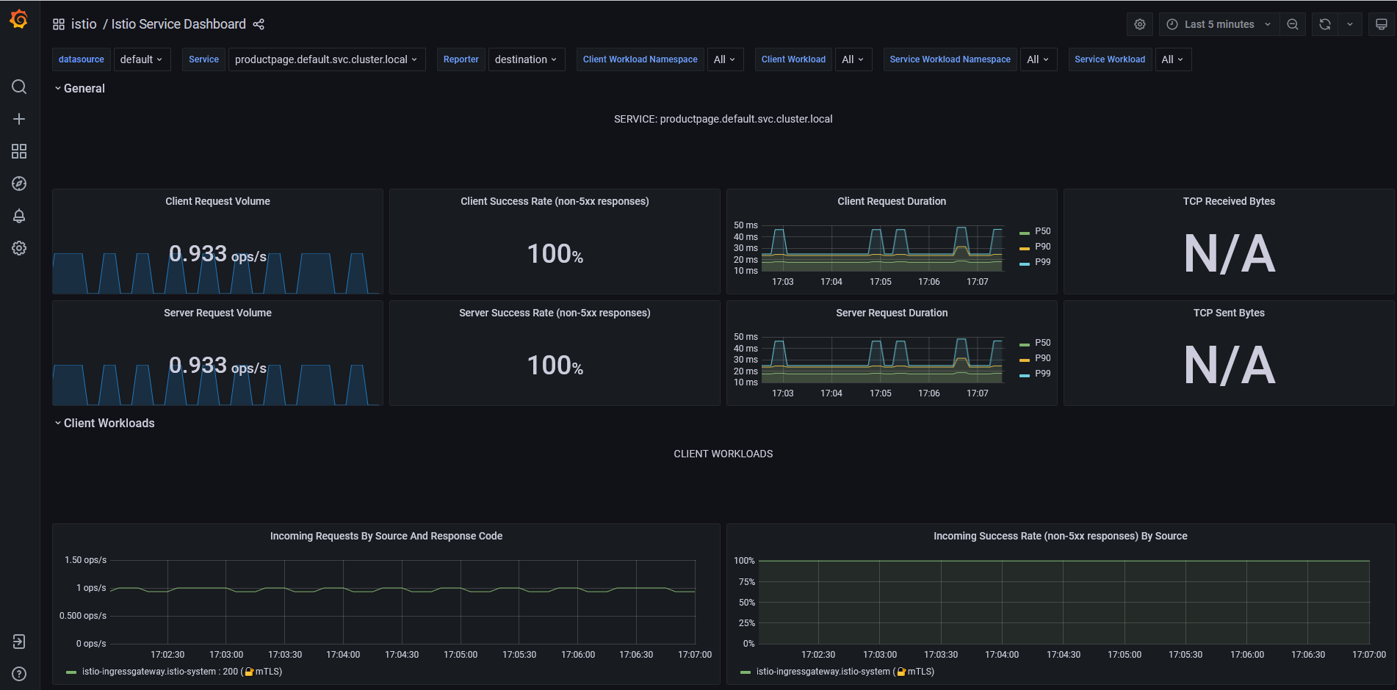Open the Server Request Duration panel title

tap(892, 313)
